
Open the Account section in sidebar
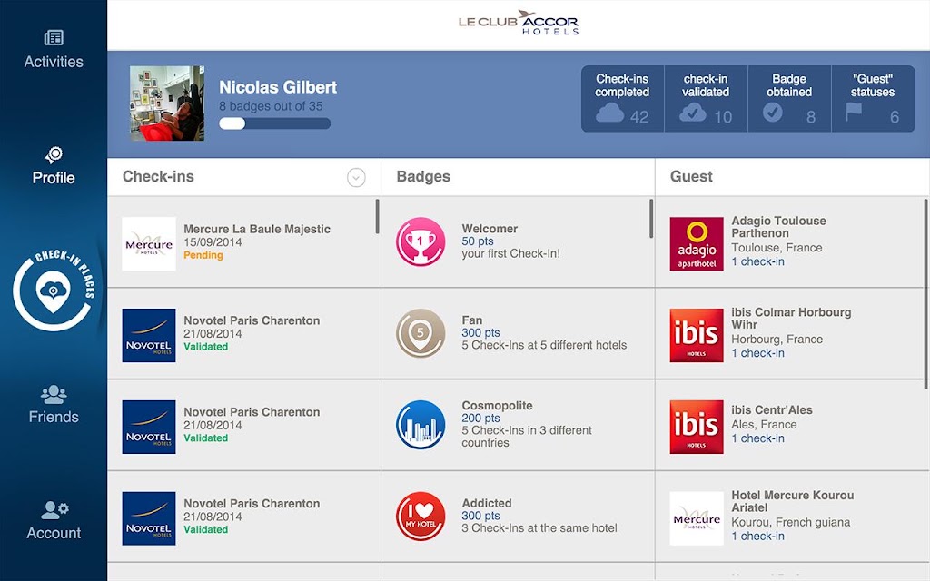tap(54, 520)
